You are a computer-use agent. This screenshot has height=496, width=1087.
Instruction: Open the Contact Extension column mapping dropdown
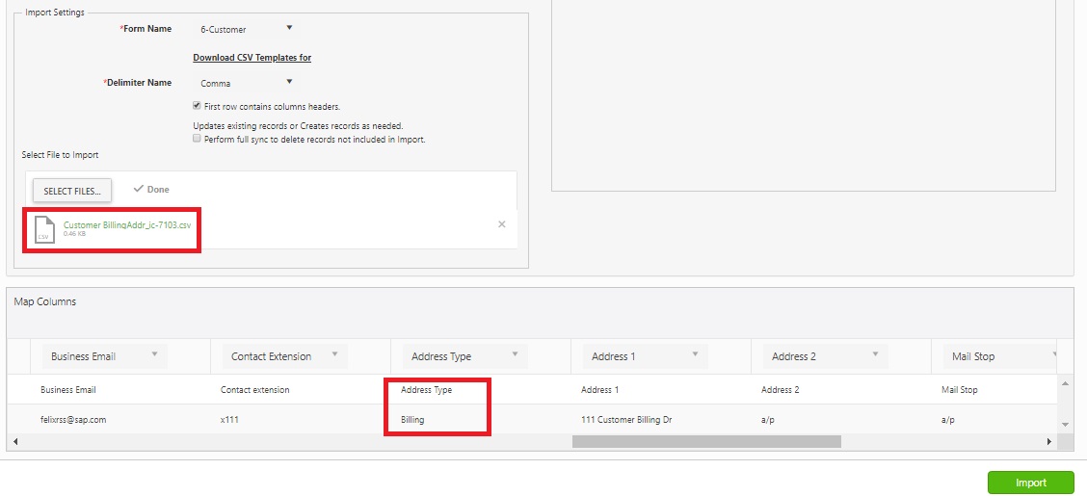tap(285, 356)
